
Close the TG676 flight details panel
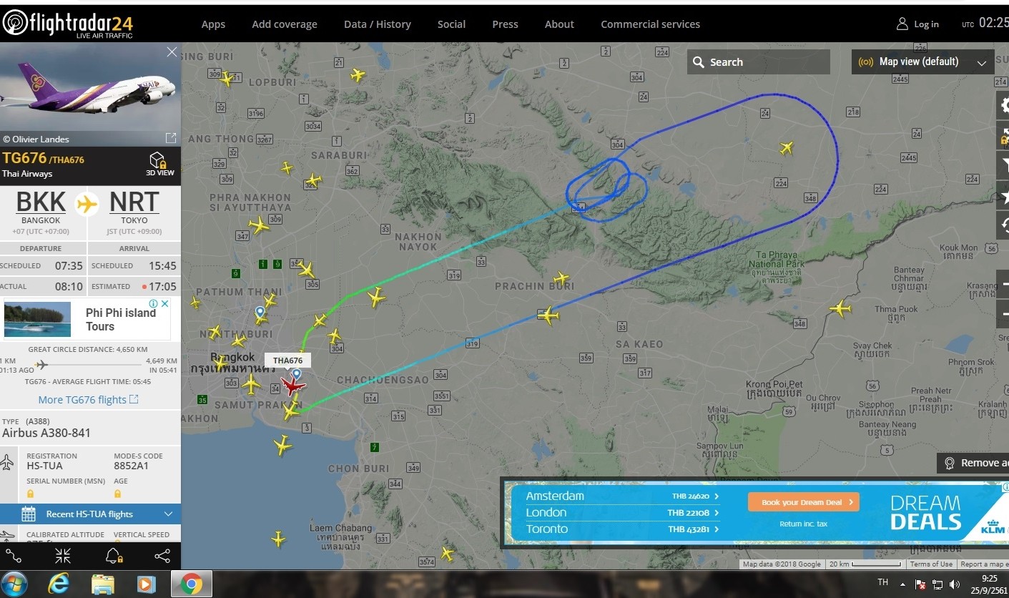pyautogui.click(x=172, y=52)
